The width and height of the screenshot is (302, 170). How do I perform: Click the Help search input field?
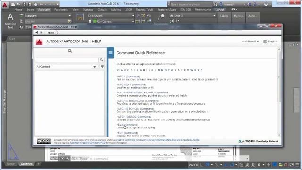67,60
